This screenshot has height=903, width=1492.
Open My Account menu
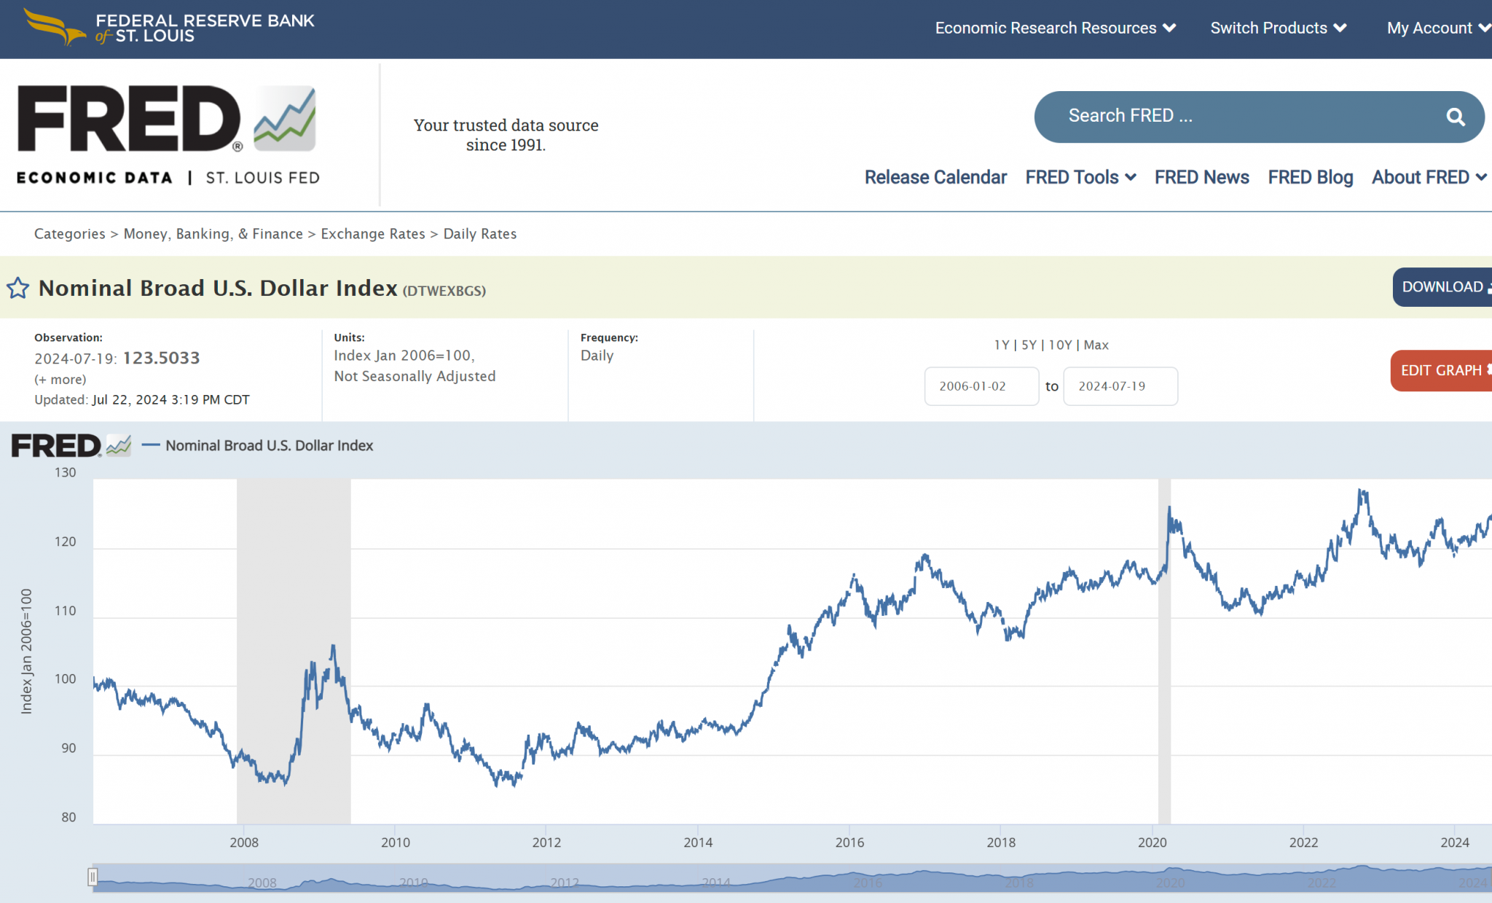pos(1438,28)
